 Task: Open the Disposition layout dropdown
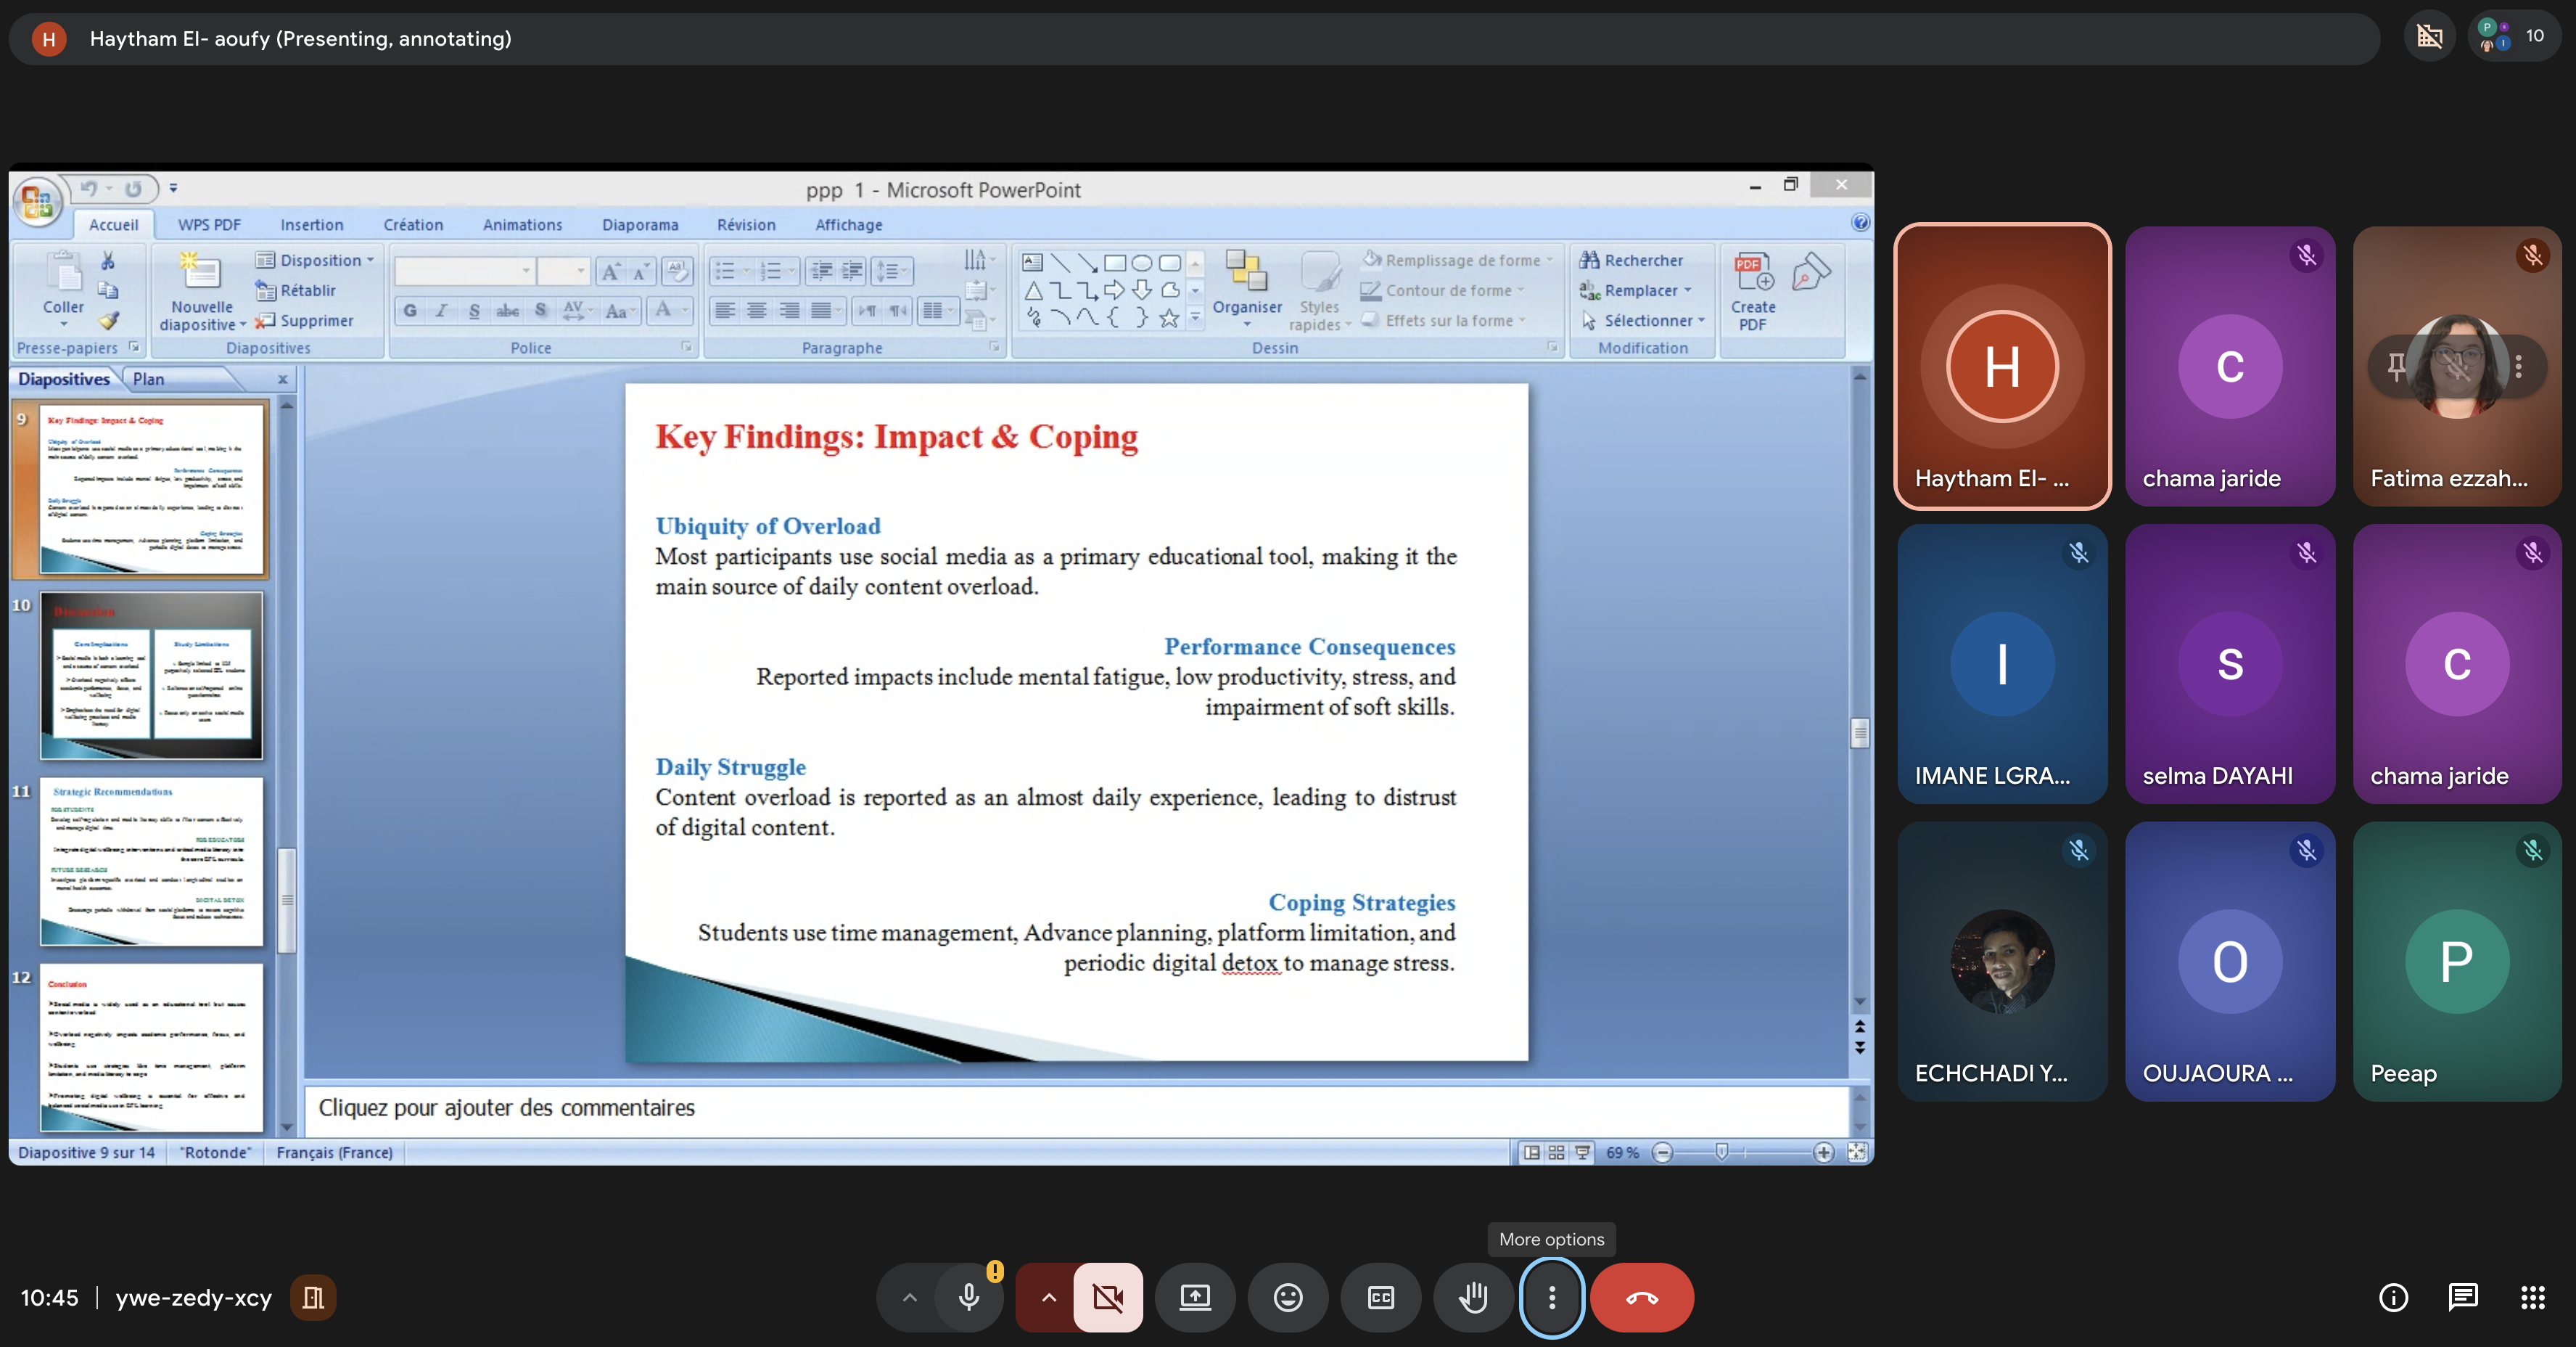click(316, 261)
